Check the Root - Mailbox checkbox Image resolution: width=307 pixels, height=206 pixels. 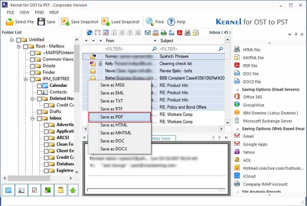point(25,47)
